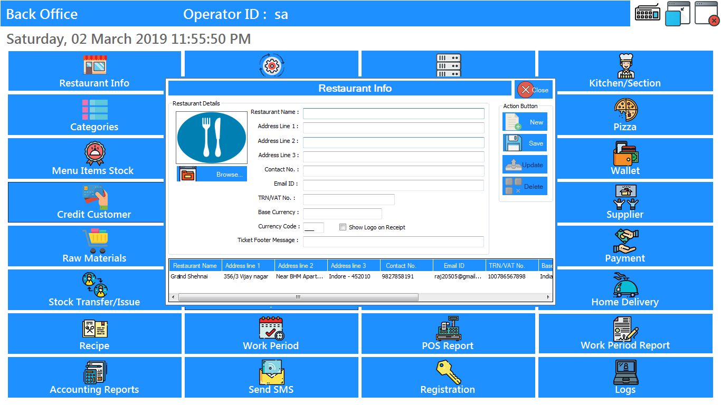Enable Show Logo on Receipt checkbox
The width and height of the screenshot is (721, 405).
click(x=343, y=227)
